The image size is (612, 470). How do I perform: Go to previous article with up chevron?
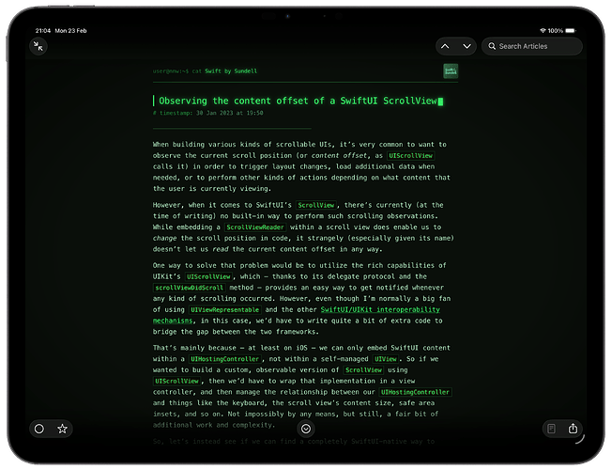[x=445, y=46]
